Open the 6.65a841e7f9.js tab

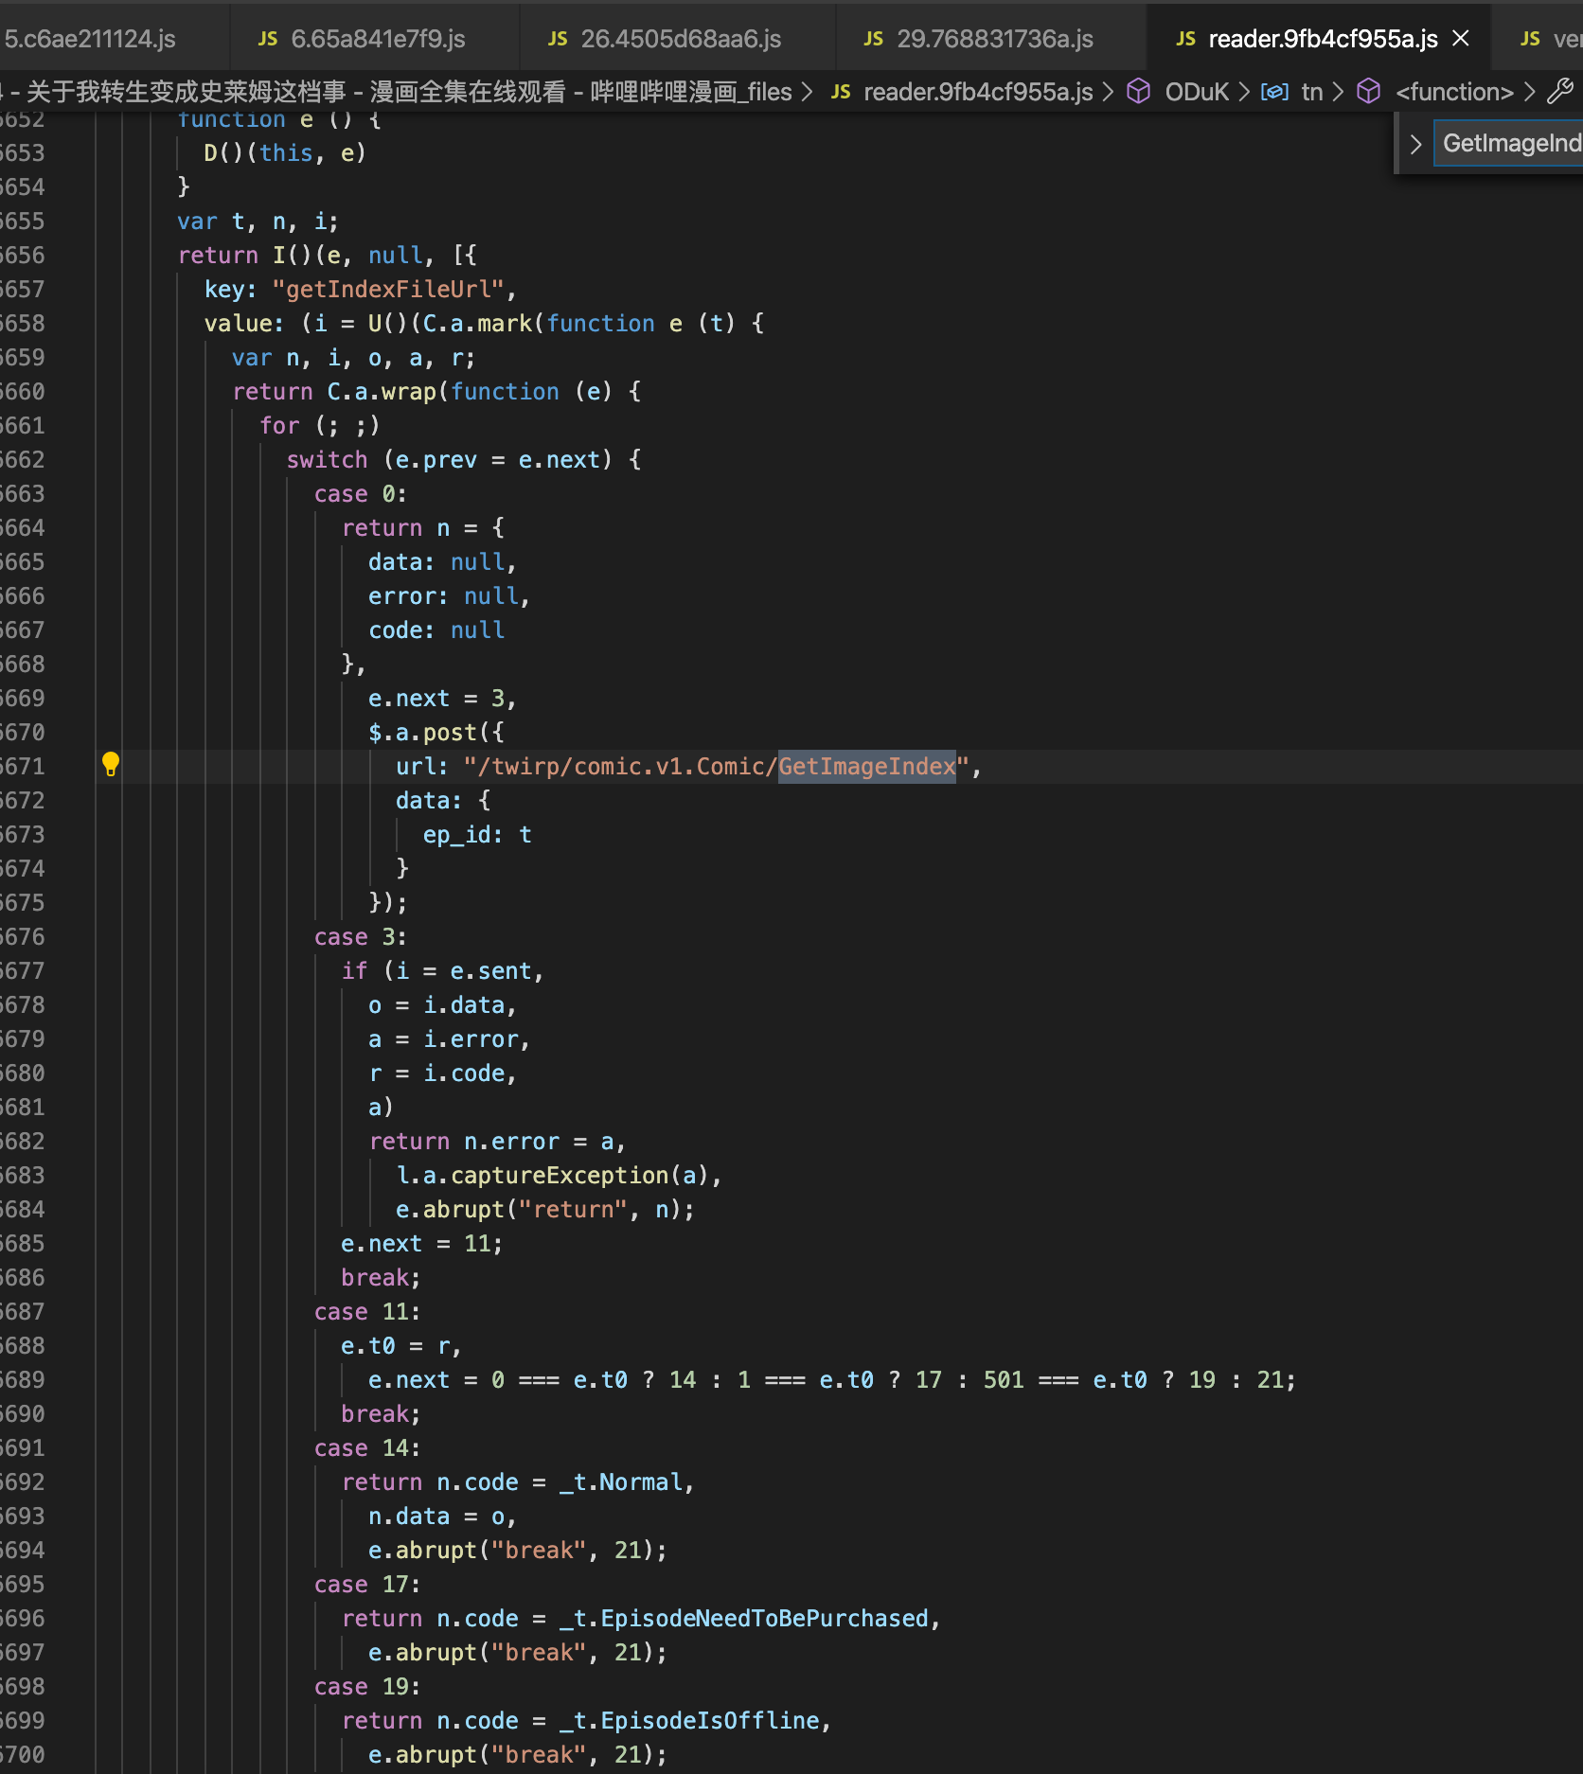pyautogui.click(x=375, y=39)
